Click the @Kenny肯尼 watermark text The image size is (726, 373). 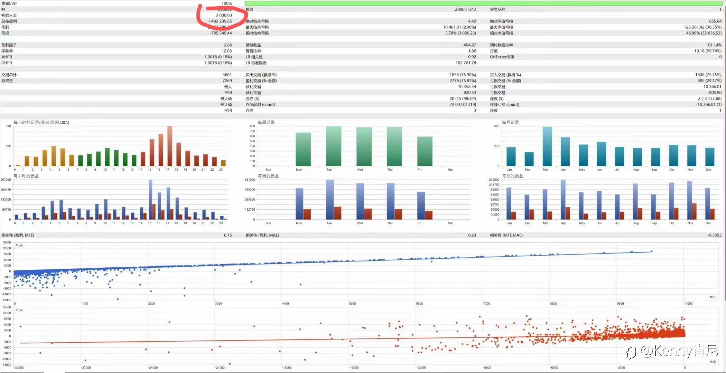(679, 351)
